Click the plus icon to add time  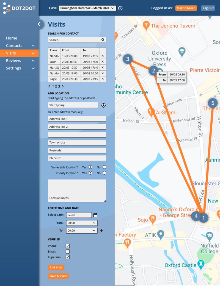click(x=101, y=231)
